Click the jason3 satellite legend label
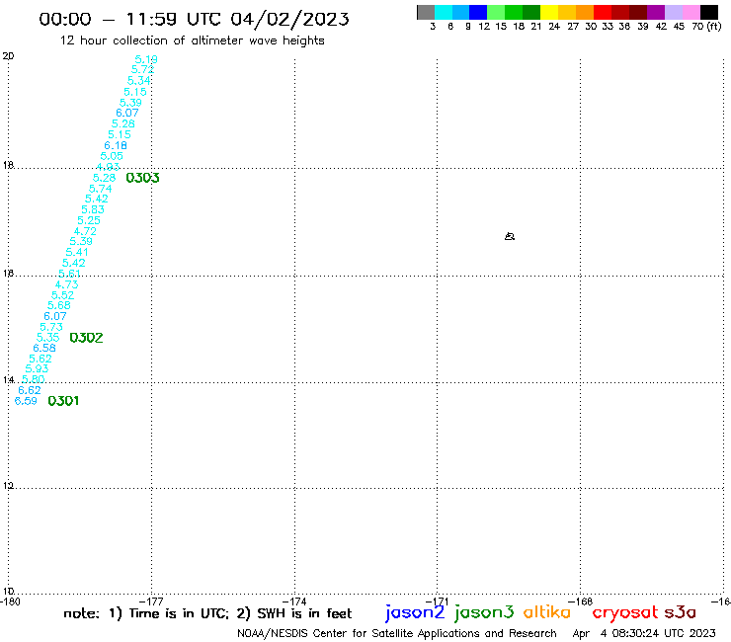 (x=484, y=612)
